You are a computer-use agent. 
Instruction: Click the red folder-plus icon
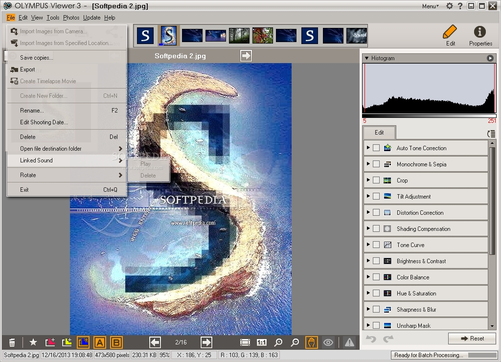[50, 342]
